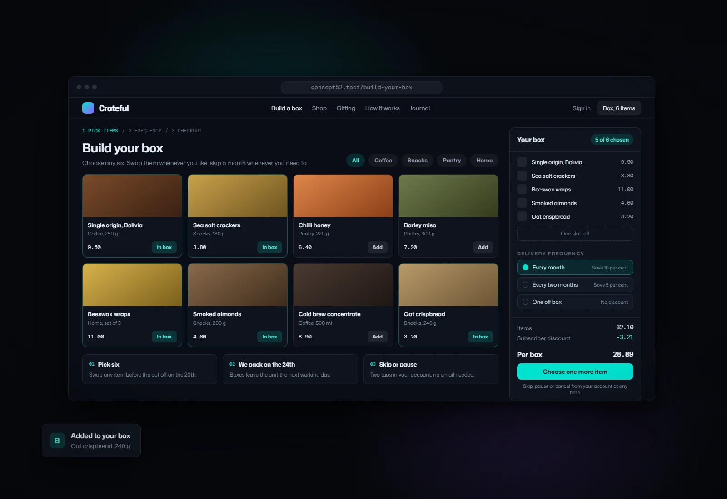The width and height of the screenshot is (727, 499).
Task: Filter products by Home
Action: pyautogui.click(x=484, y=161)
